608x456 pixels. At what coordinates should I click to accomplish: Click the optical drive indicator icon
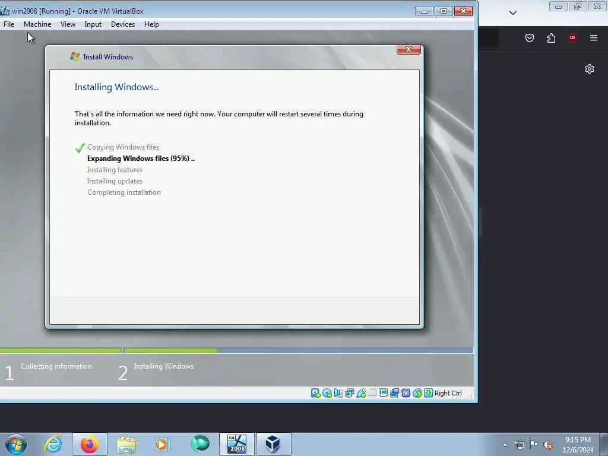[x=327, y=393]
